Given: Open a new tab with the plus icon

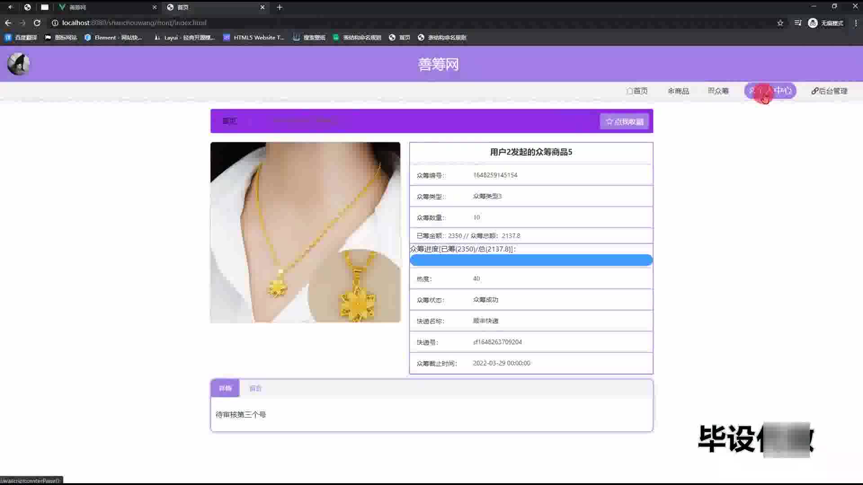Looking at the screenshot, I should coord(279,7).
